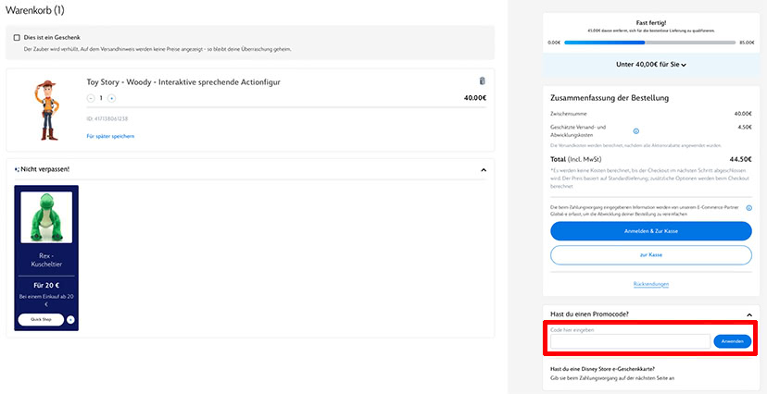Open info icon beside Global-e payment notice

pos(748,208)
